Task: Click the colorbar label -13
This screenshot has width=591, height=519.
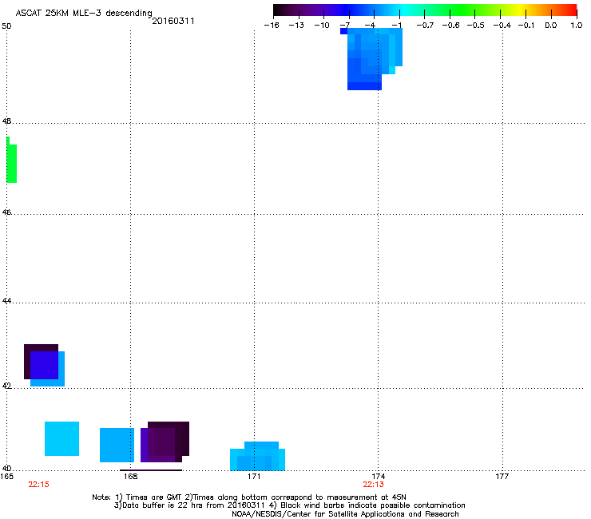Action: (296, 26)
